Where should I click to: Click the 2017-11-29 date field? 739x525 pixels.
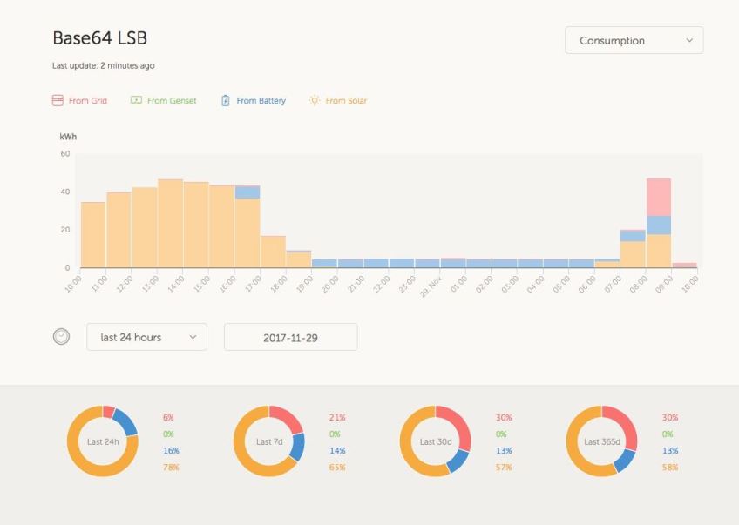pyautogui.click(x=290, y=337)
